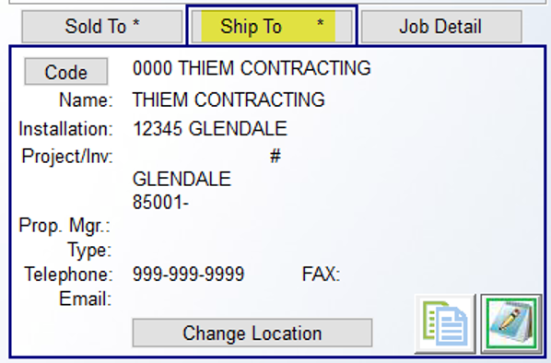Click the city text GLENDALE
Screen dimensions: 551x363
click(182, 179)
